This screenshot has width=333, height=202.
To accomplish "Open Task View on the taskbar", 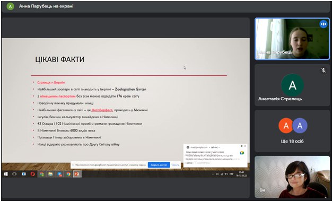I will pos(14,174).
